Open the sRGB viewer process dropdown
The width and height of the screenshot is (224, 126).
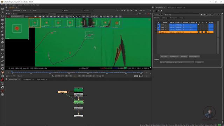point(36,10)
